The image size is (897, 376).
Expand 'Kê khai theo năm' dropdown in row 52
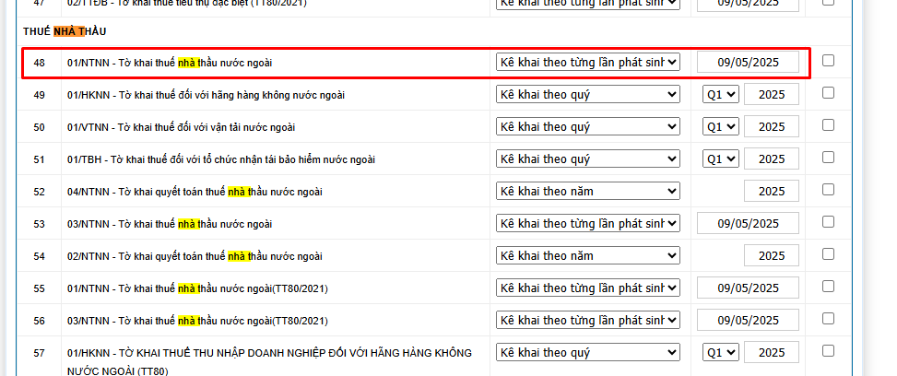tap(588, 191)
